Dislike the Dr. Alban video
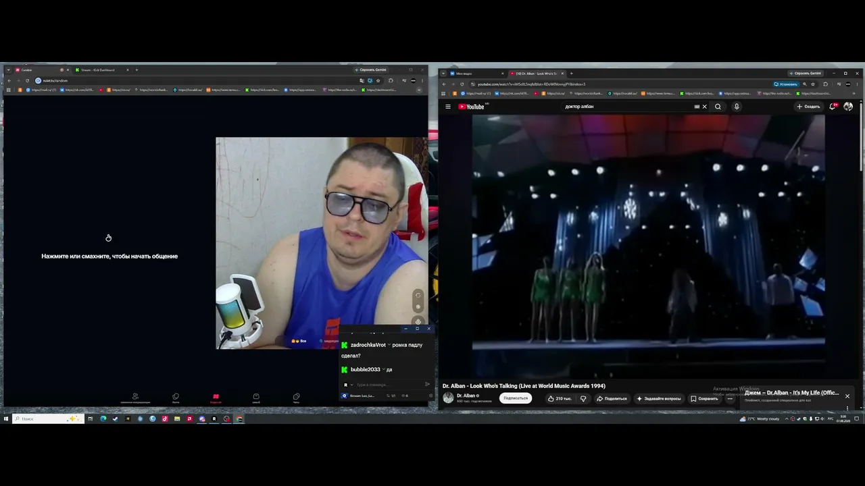865x486 pixels. pyautogui.click(x=583, y=398)
